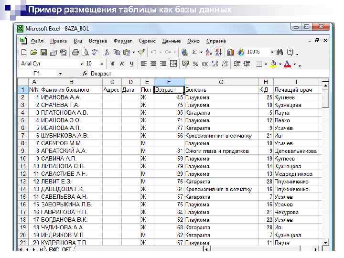Open font color dropdown arrow
Screen dimensions: 344x258
tap(295, 64)
